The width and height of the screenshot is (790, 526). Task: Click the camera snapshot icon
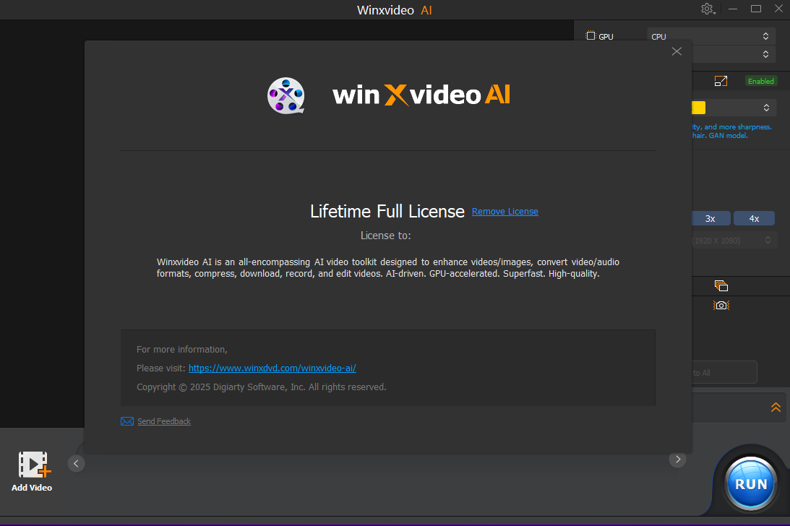[x=721, y=306]
